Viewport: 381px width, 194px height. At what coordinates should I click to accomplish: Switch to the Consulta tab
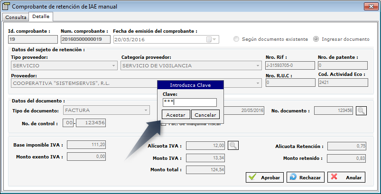tap(16, 17)
